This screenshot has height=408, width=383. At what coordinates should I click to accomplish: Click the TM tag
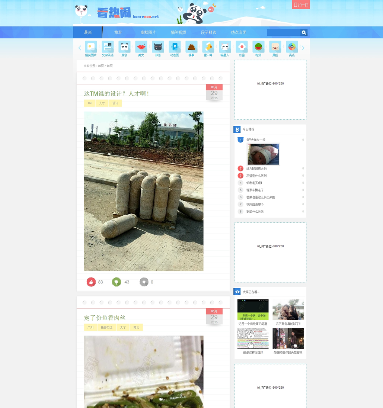pyautogui.click(x=90, y=103)
